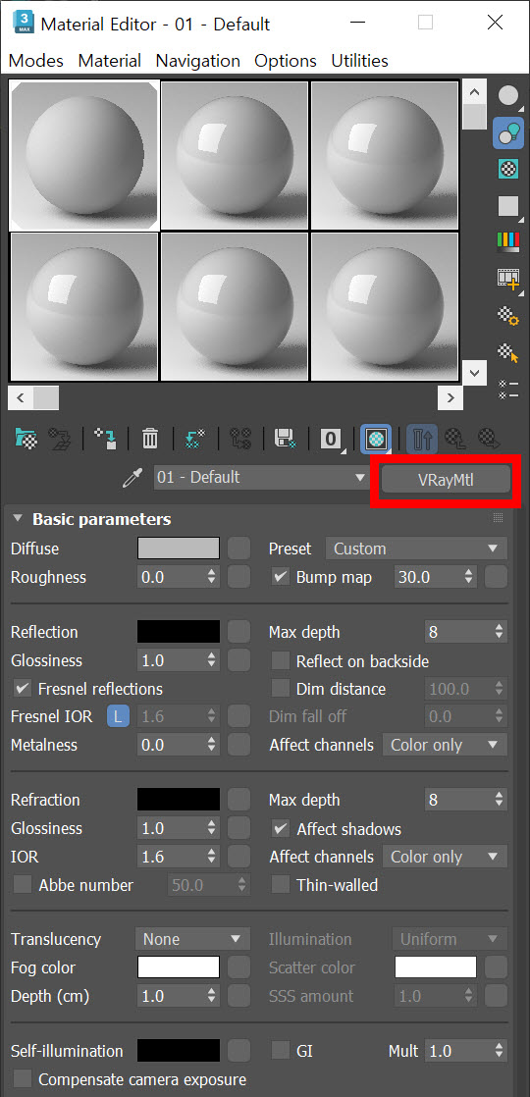530x1097 pixels.
Task: Open the Navigation menu
Action: pos(197,61)
